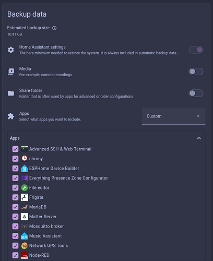Click 'Select what apps you want to include' text
Image resolution: width=213 pixels, height=261 pixels.
tap(50, 120)
